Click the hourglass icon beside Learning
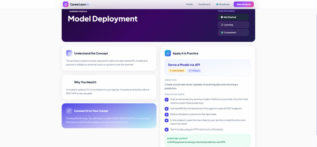The height and width of the screenshot is (147, 317). (x=222, y=25)
